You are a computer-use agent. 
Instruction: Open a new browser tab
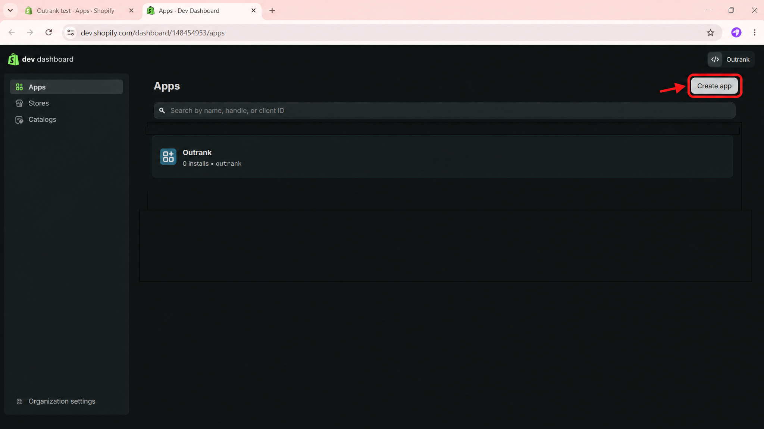click(x=272, y=11)
